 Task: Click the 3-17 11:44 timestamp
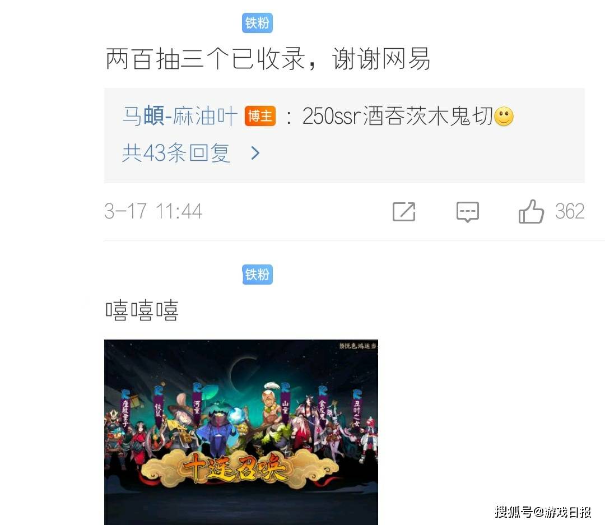point(153,212)
